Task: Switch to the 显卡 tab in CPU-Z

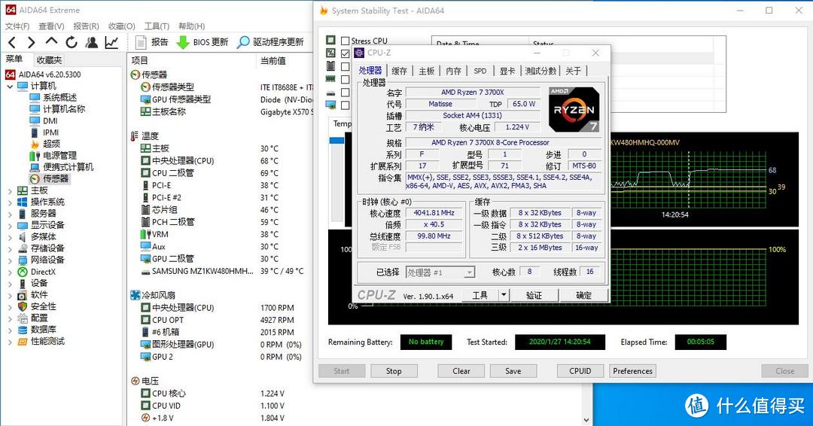Action: click(507, 71)
